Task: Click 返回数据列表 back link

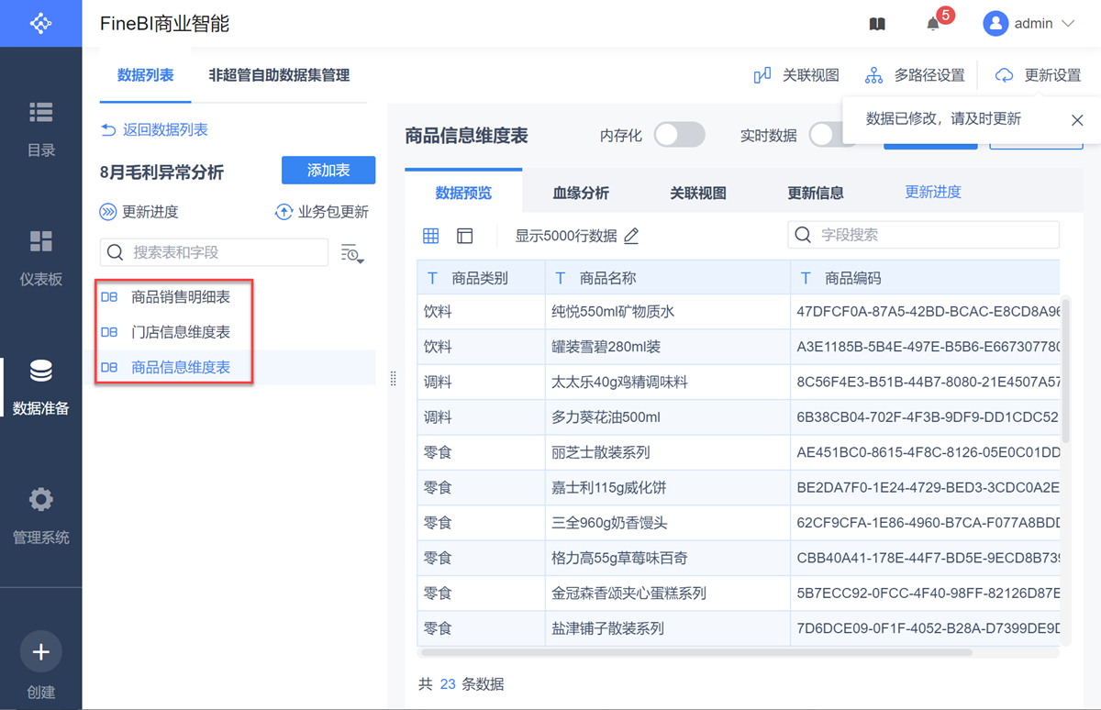Action: [x=154, y=130]
